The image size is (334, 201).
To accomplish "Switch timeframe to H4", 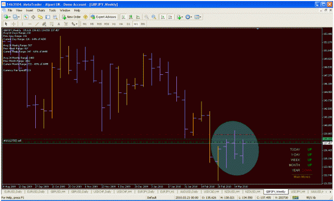I will tap(121, 24).
